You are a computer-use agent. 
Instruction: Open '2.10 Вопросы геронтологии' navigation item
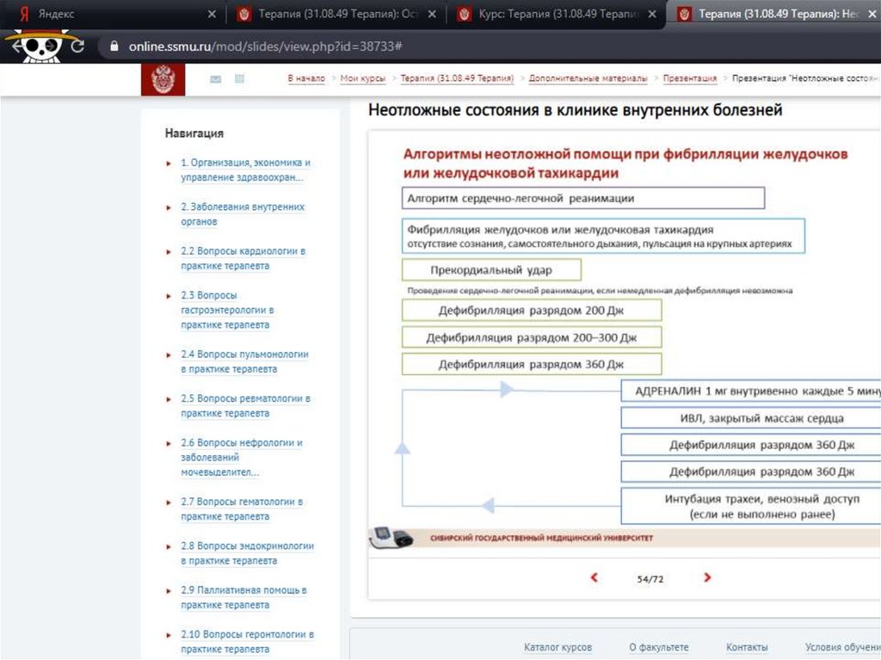click(x=247, y=641)
